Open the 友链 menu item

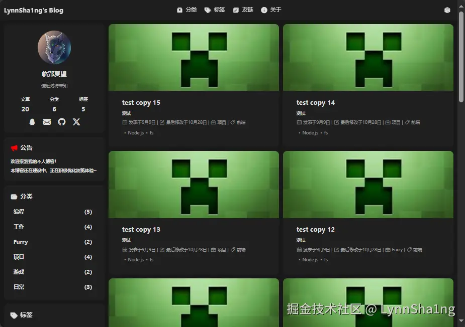pyautogui.click(x=243, y=9)
